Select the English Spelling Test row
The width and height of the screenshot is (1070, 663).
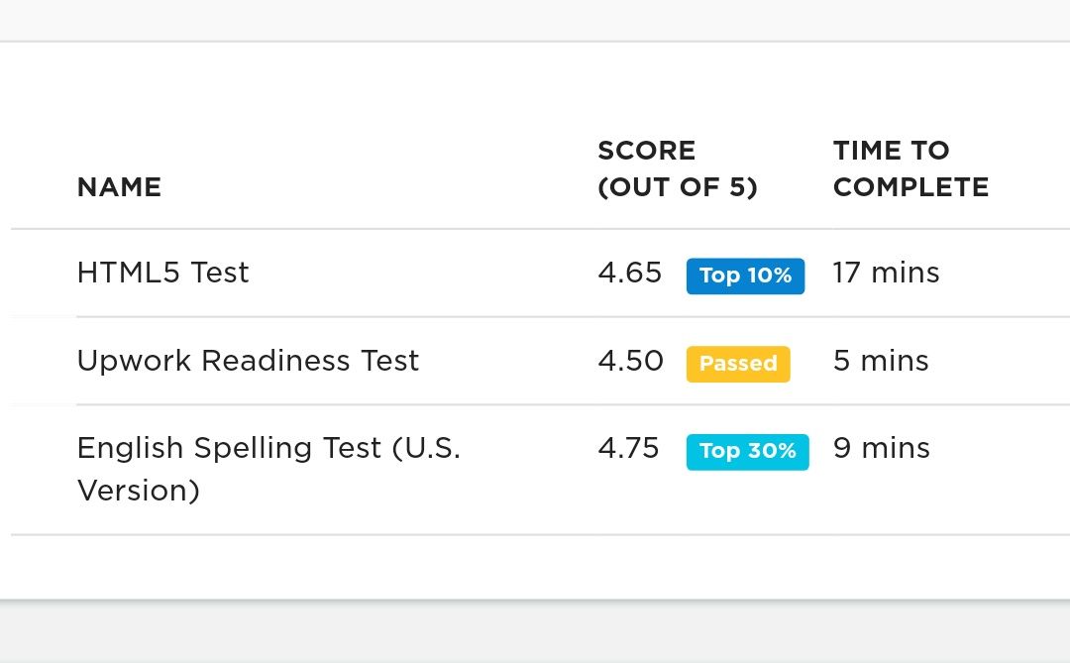(541, 470)
